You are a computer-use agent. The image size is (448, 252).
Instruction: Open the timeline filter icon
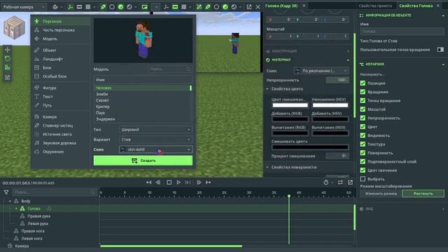6,192
